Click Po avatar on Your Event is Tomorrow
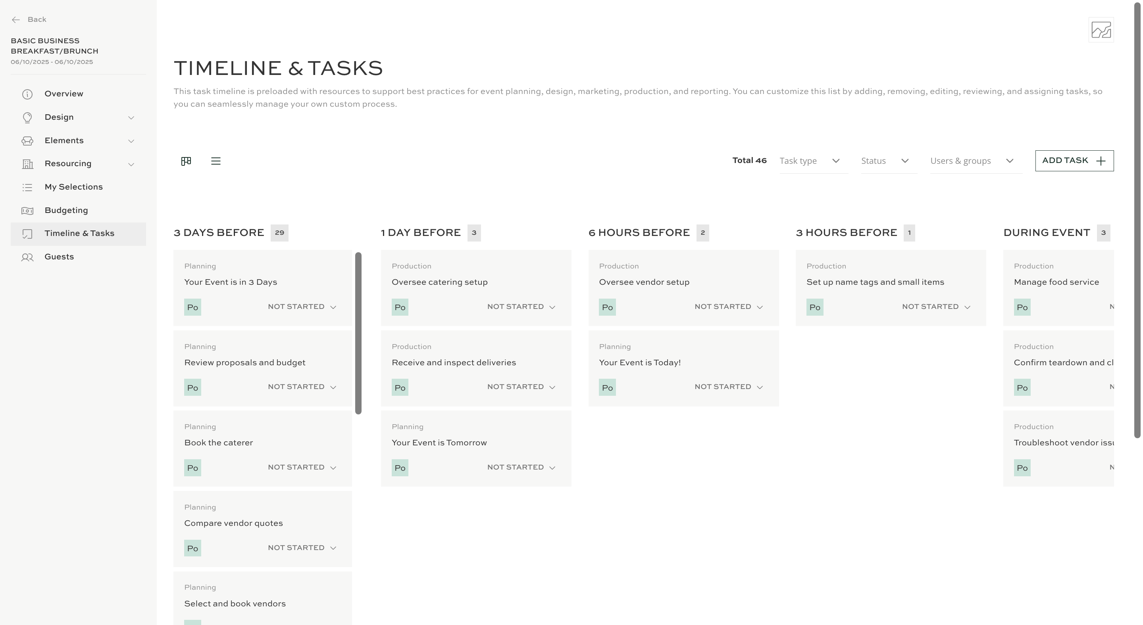1143x625 pixels. click(x=400, y=468)
